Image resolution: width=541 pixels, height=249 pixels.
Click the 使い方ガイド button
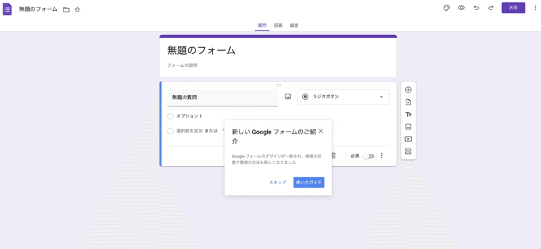(x=309, y=182)
